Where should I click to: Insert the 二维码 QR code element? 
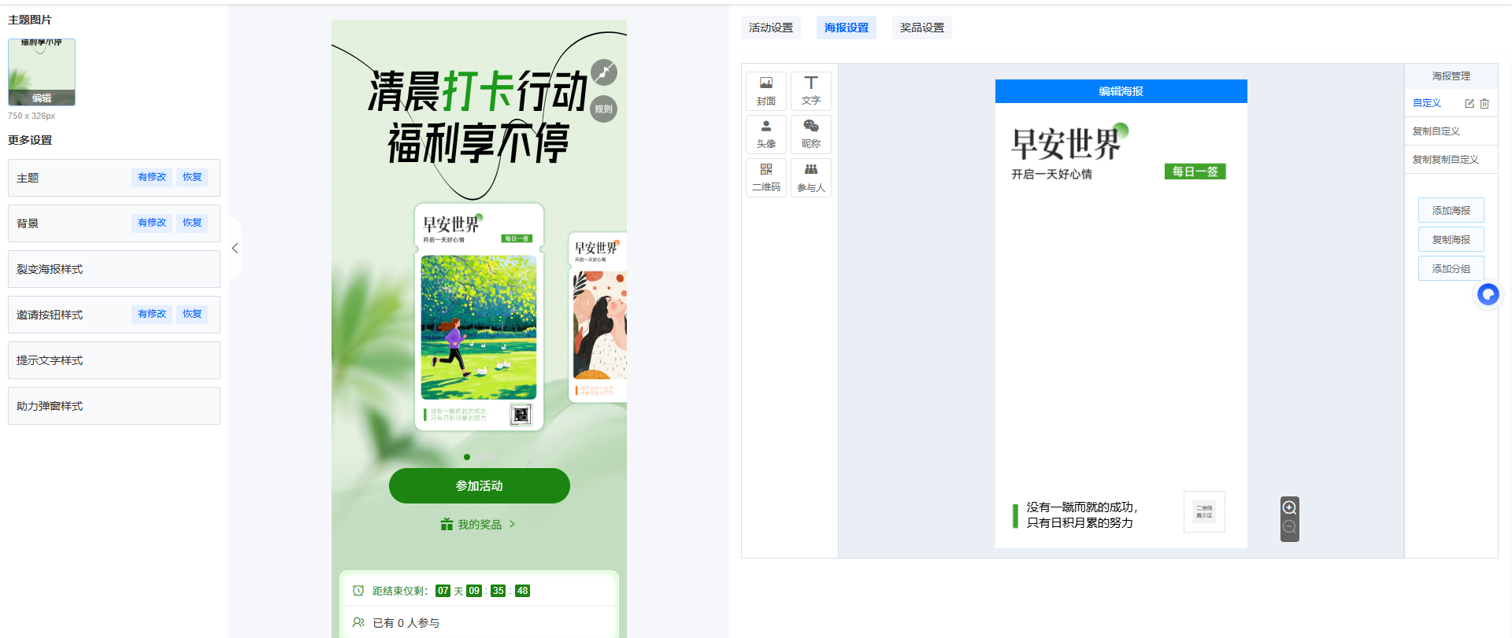(x=765, y=177)
